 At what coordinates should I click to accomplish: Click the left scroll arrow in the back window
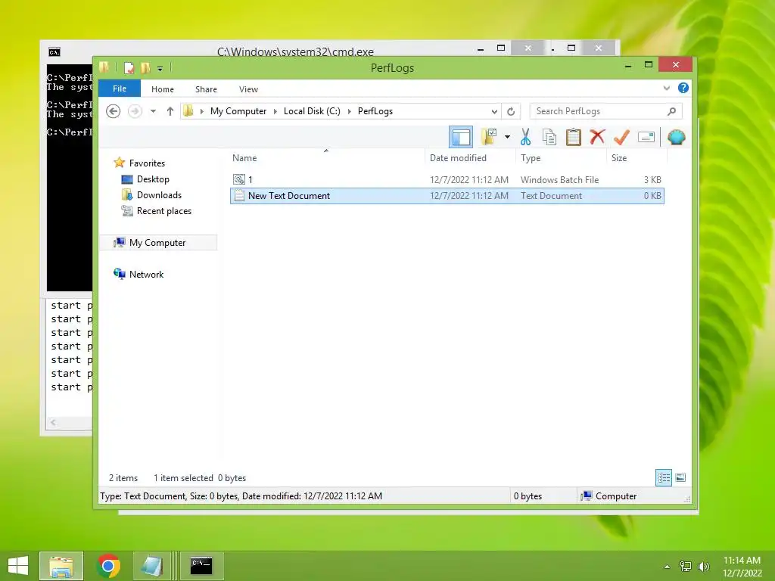pos(54,422)
